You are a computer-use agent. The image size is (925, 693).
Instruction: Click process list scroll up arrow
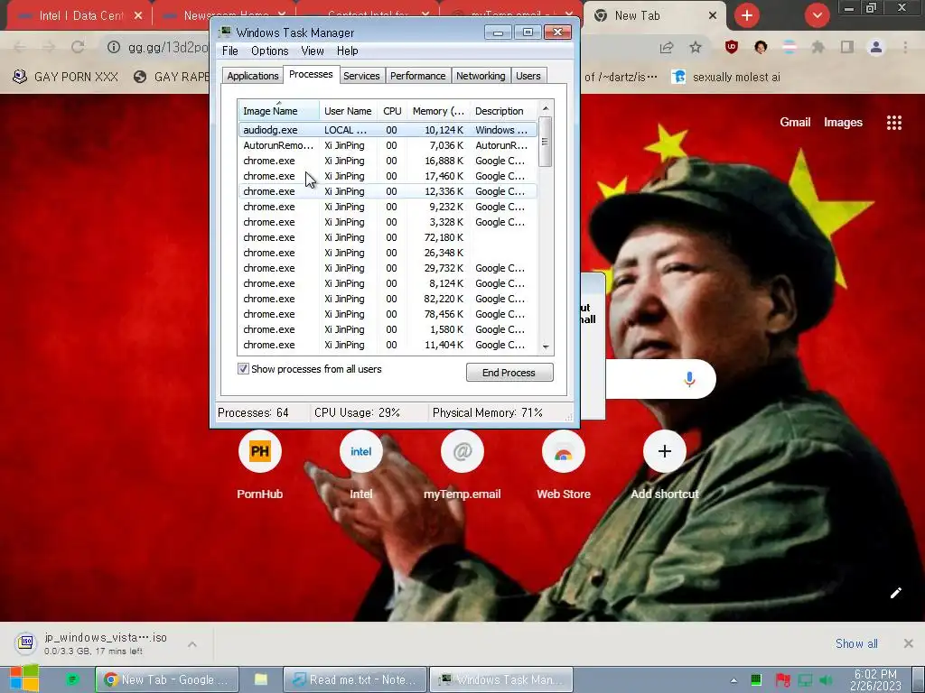[x=546, y=108]
